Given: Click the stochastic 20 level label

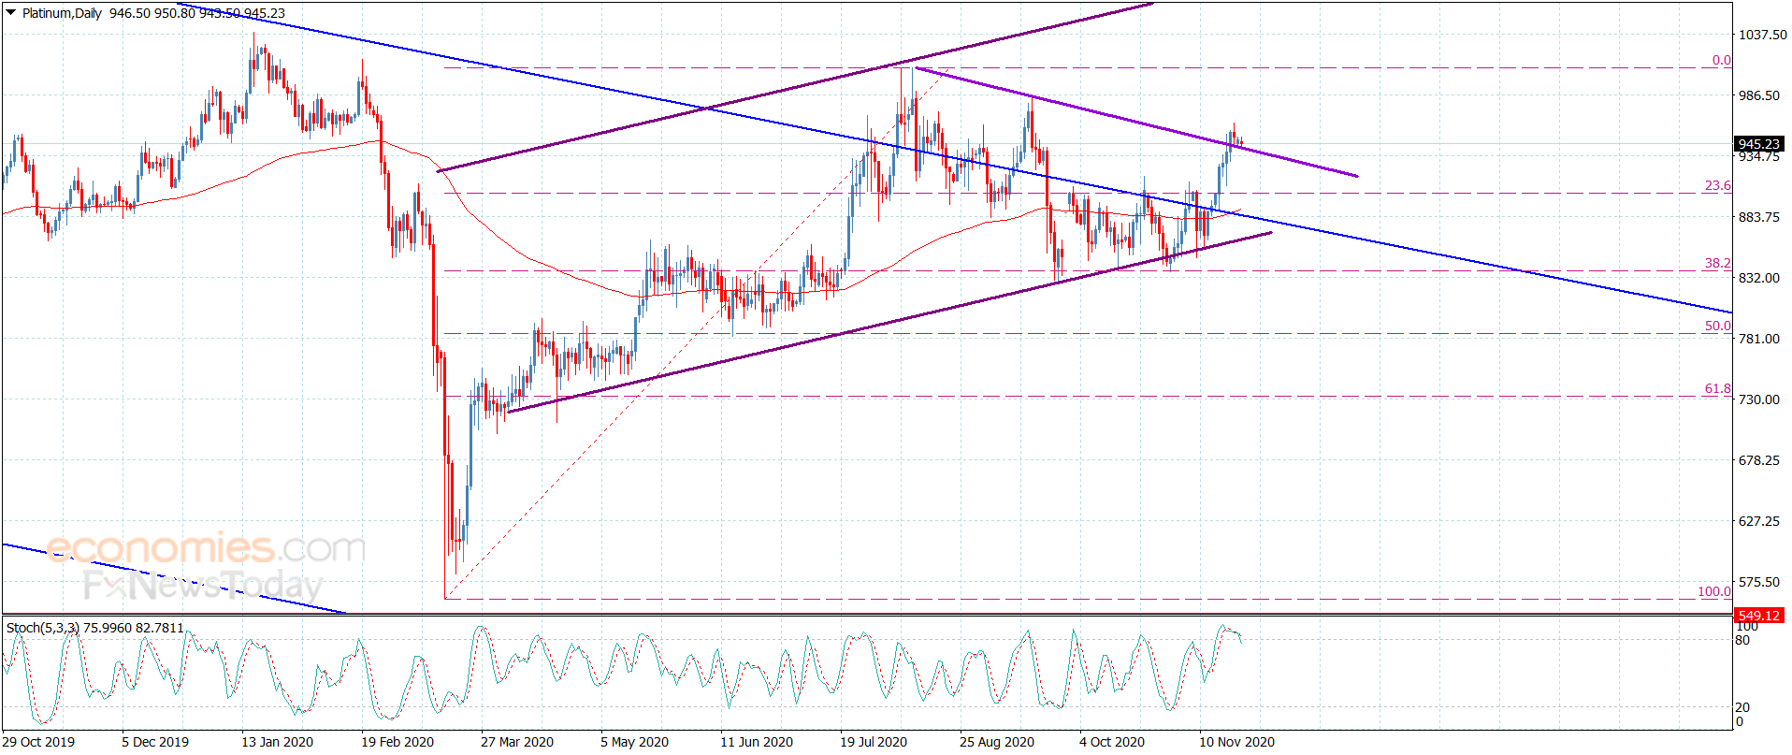Looking at the screenshot, I should point(1742,707).
